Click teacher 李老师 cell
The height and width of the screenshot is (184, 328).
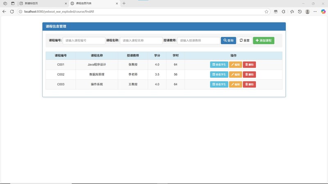[133, 74]
